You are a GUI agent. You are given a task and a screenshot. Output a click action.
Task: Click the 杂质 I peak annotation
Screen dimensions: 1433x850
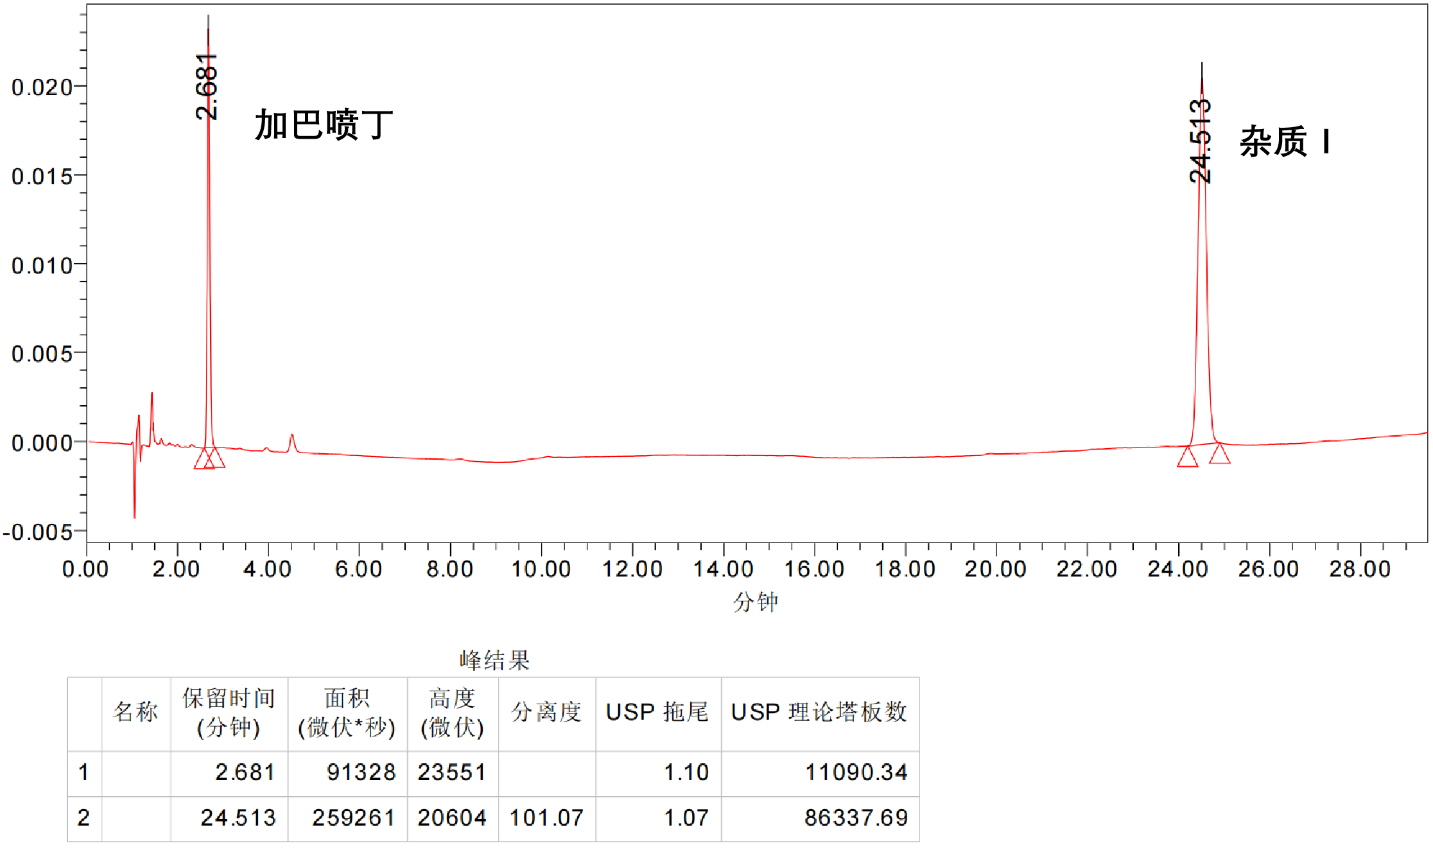click(x=1284, y=141)
